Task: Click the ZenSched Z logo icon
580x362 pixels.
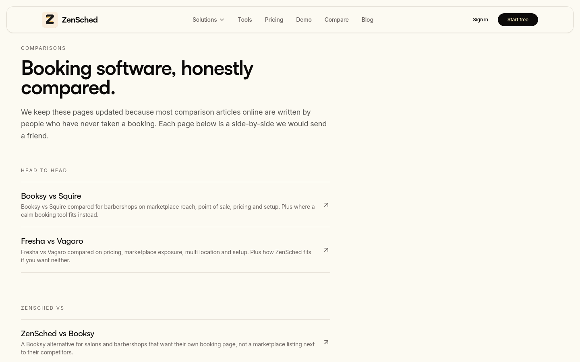Action: (x=50, y=20)
